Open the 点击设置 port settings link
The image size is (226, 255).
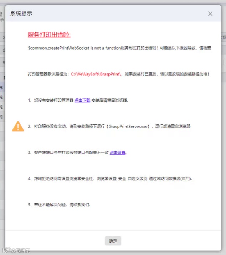coord(118,153)
